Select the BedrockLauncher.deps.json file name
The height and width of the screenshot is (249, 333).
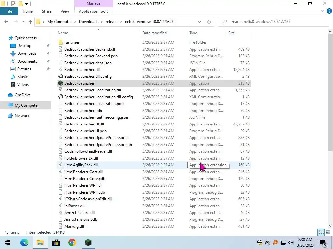coord(88,63)
